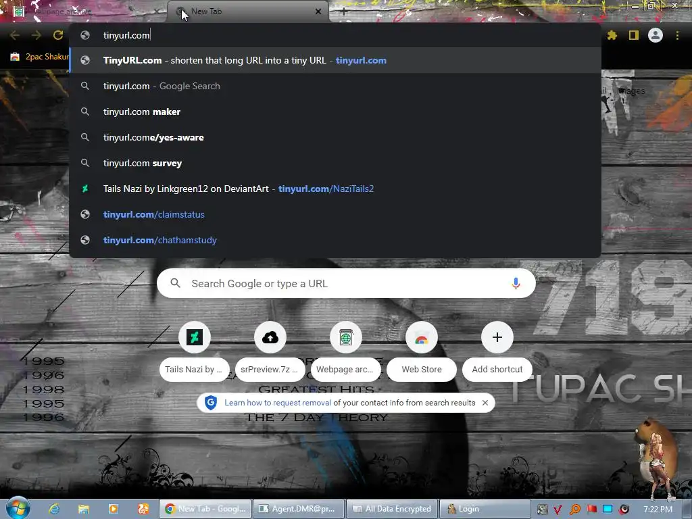Pick the tinyurl.com maker suggestion

tap(335, 112)
